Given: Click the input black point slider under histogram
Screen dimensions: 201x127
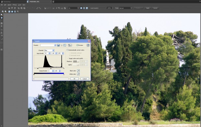Looking at the screenshot, I should pos(38,69).
